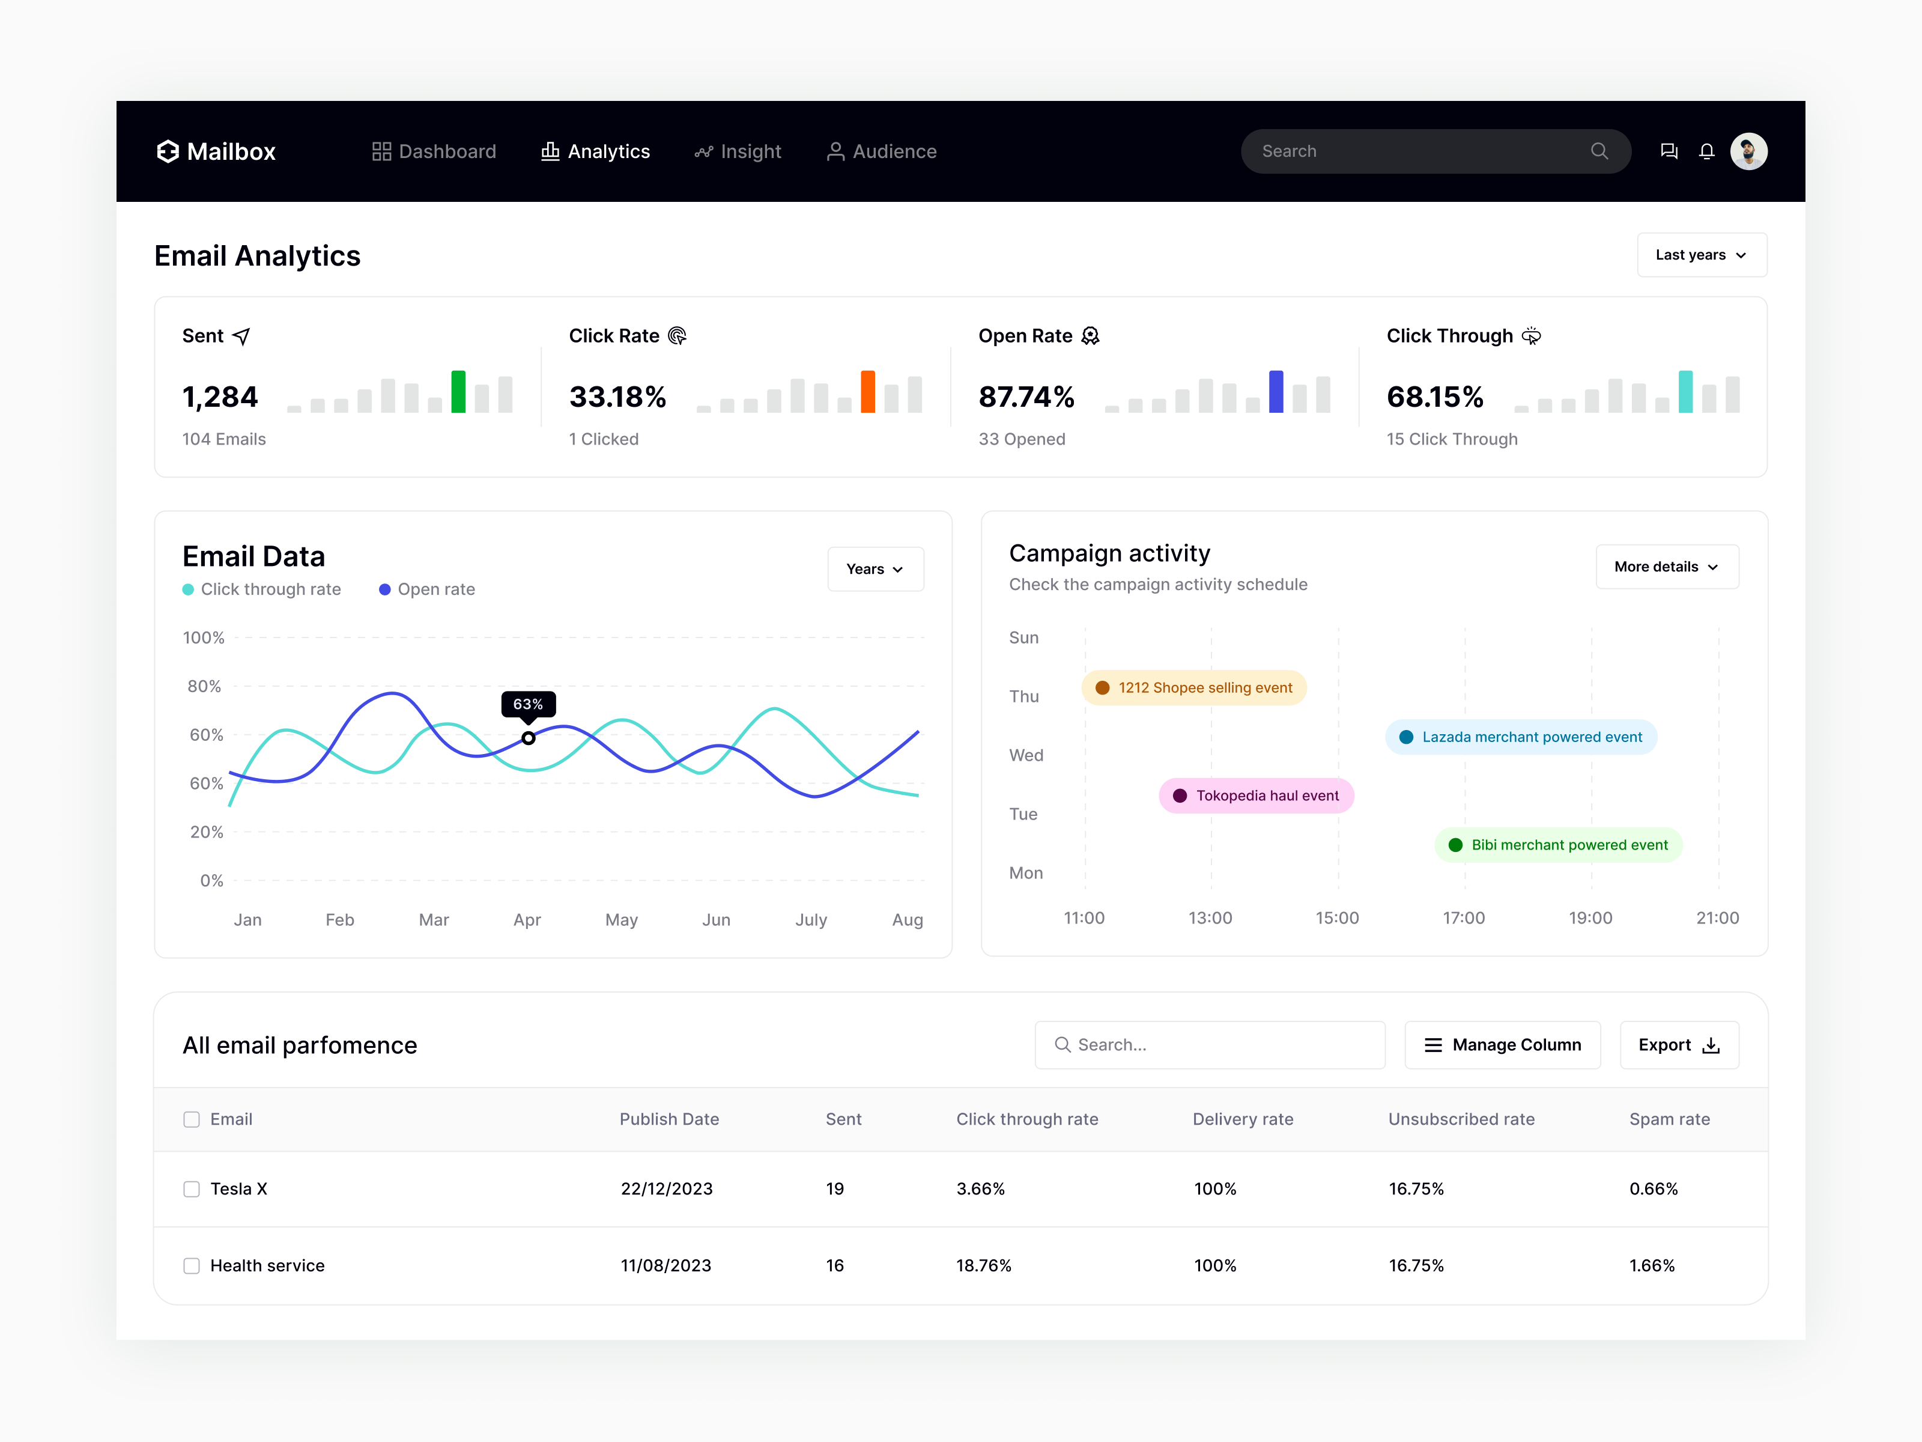1922x1442 pixels.
Task: Check the Health service row checkbox
Action: [191, 1265]
